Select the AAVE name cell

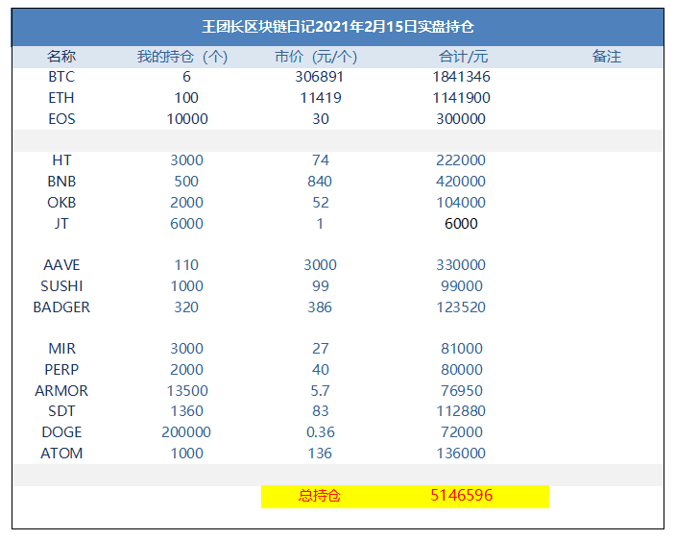61,265
